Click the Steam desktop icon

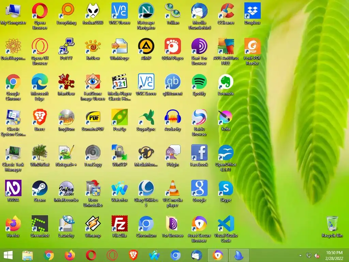tap(40, 191)
